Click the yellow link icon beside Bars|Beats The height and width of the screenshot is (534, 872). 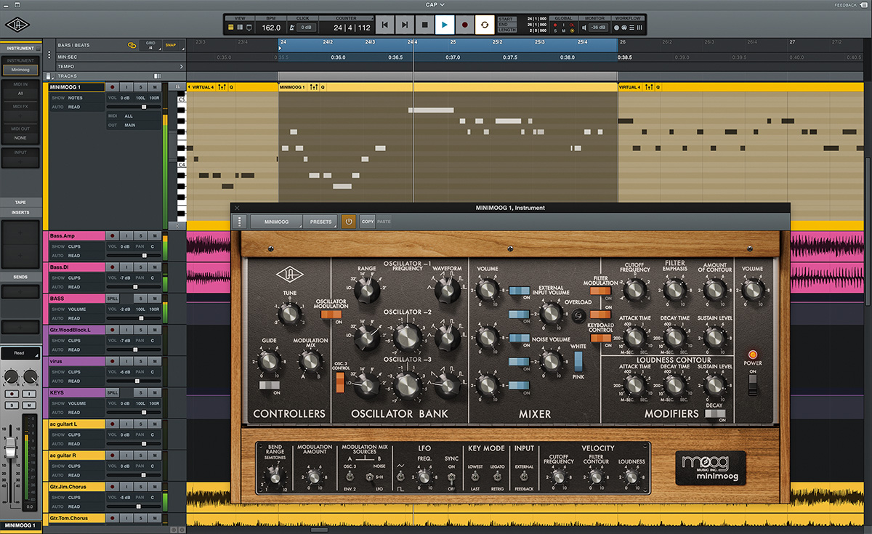coord(132,44)
